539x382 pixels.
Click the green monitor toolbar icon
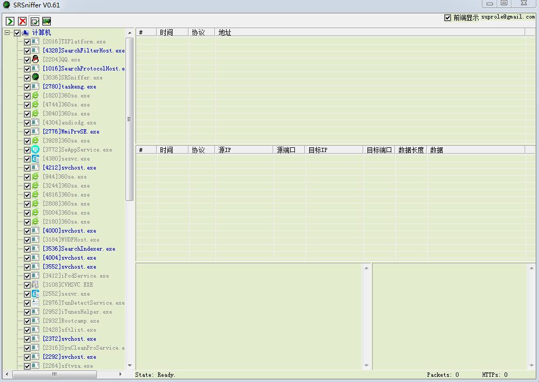(x=47, y=21)
